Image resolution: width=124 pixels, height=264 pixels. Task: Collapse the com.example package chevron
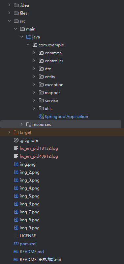28,45
